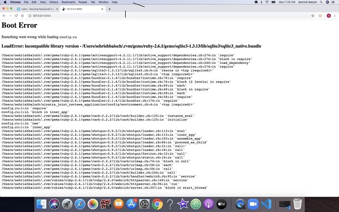Open Finder from the dock
339x212 pixels.
[x=41, y=204]
